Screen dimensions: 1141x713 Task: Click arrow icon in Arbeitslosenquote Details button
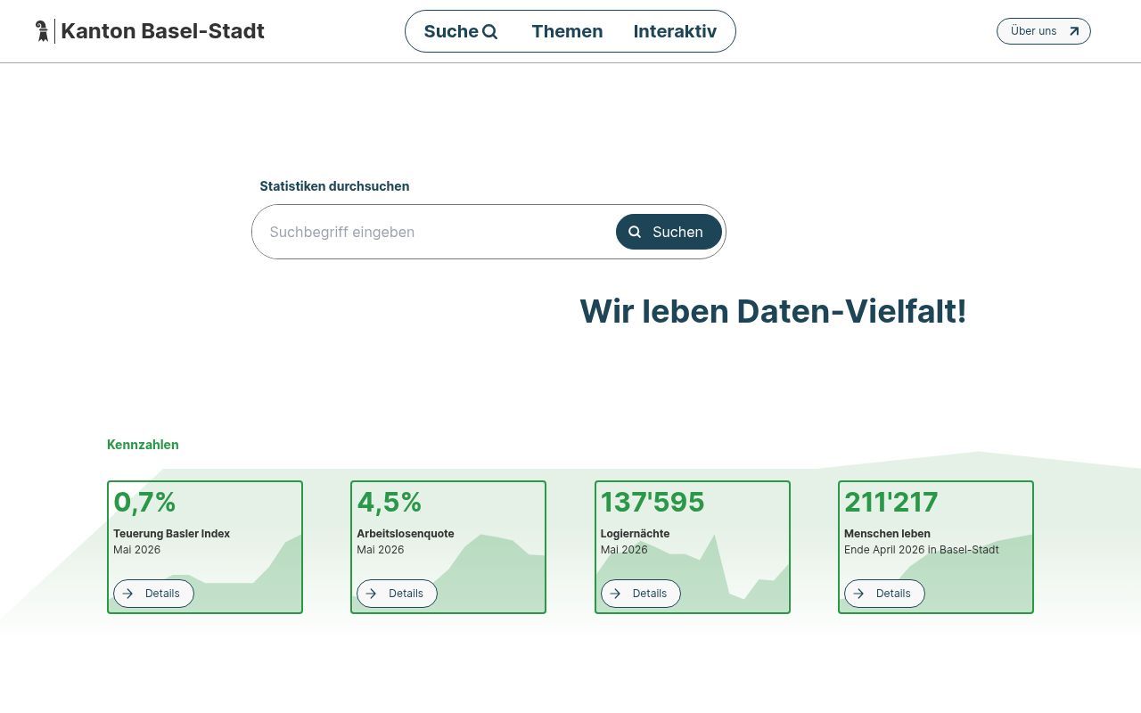[x=371, y=594]
